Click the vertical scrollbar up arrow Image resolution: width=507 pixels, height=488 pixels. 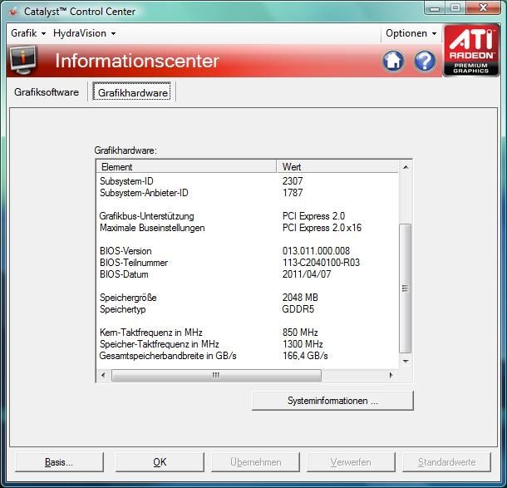[x=406, y=167]
